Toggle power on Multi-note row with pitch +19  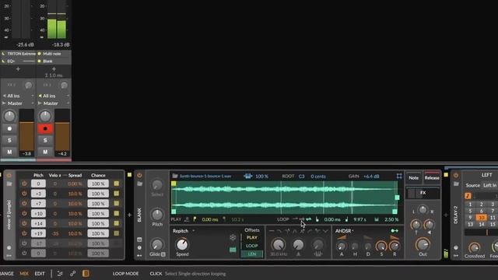(24, 233)
